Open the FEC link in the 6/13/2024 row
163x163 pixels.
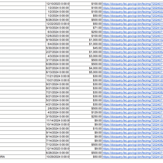pos(133,72)
